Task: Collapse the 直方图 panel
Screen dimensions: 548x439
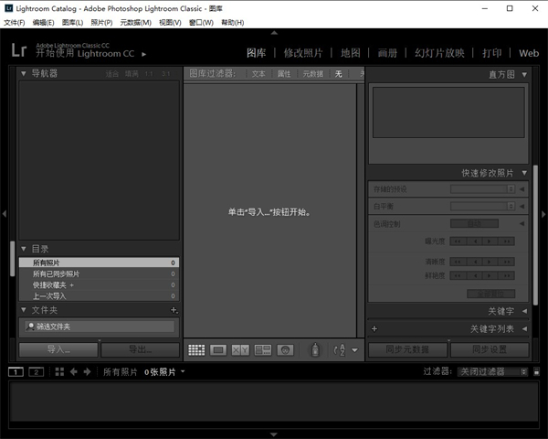Action: 524,75
